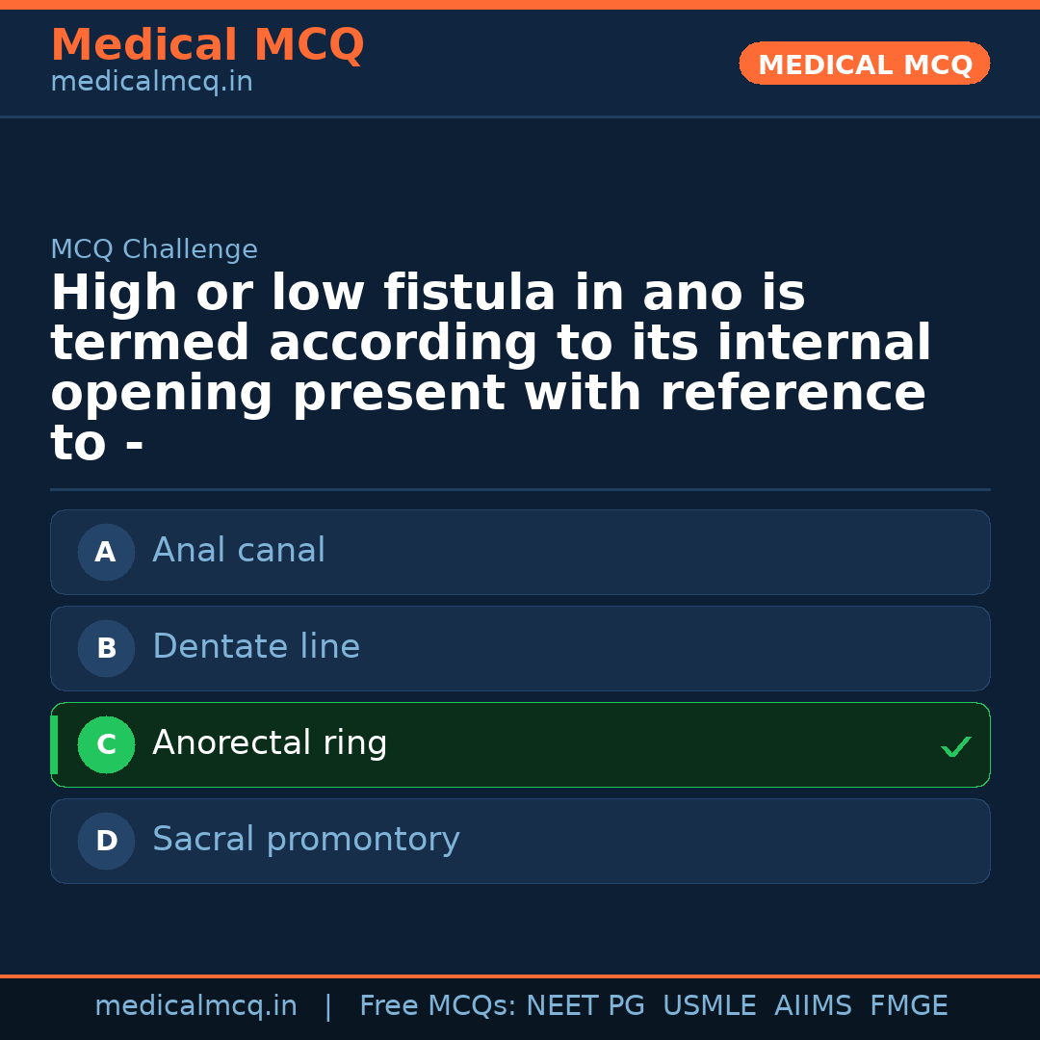The image size is (1040, 1040).
Task: Click the large Medical MCQ header title
Action: pyautogui.click(x=207, y=45)
